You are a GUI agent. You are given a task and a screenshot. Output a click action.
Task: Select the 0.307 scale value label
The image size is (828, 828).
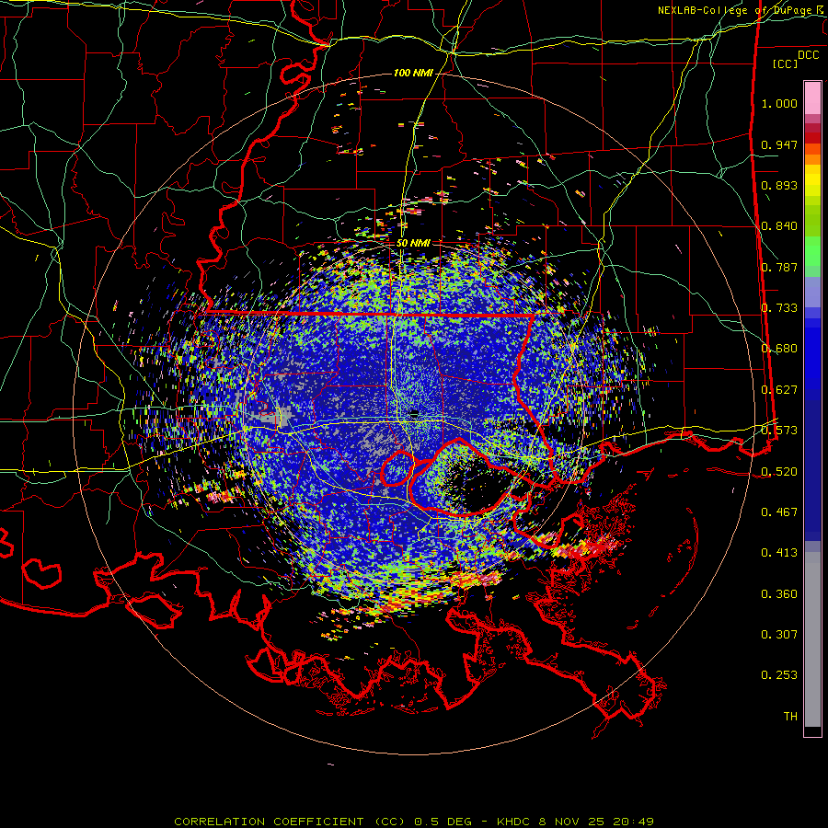point(779,634)
